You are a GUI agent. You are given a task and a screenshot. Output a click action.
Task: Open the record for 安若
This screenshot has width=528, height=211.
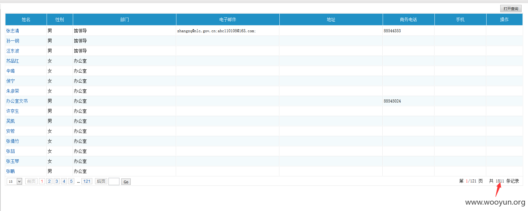pos(10,131)
